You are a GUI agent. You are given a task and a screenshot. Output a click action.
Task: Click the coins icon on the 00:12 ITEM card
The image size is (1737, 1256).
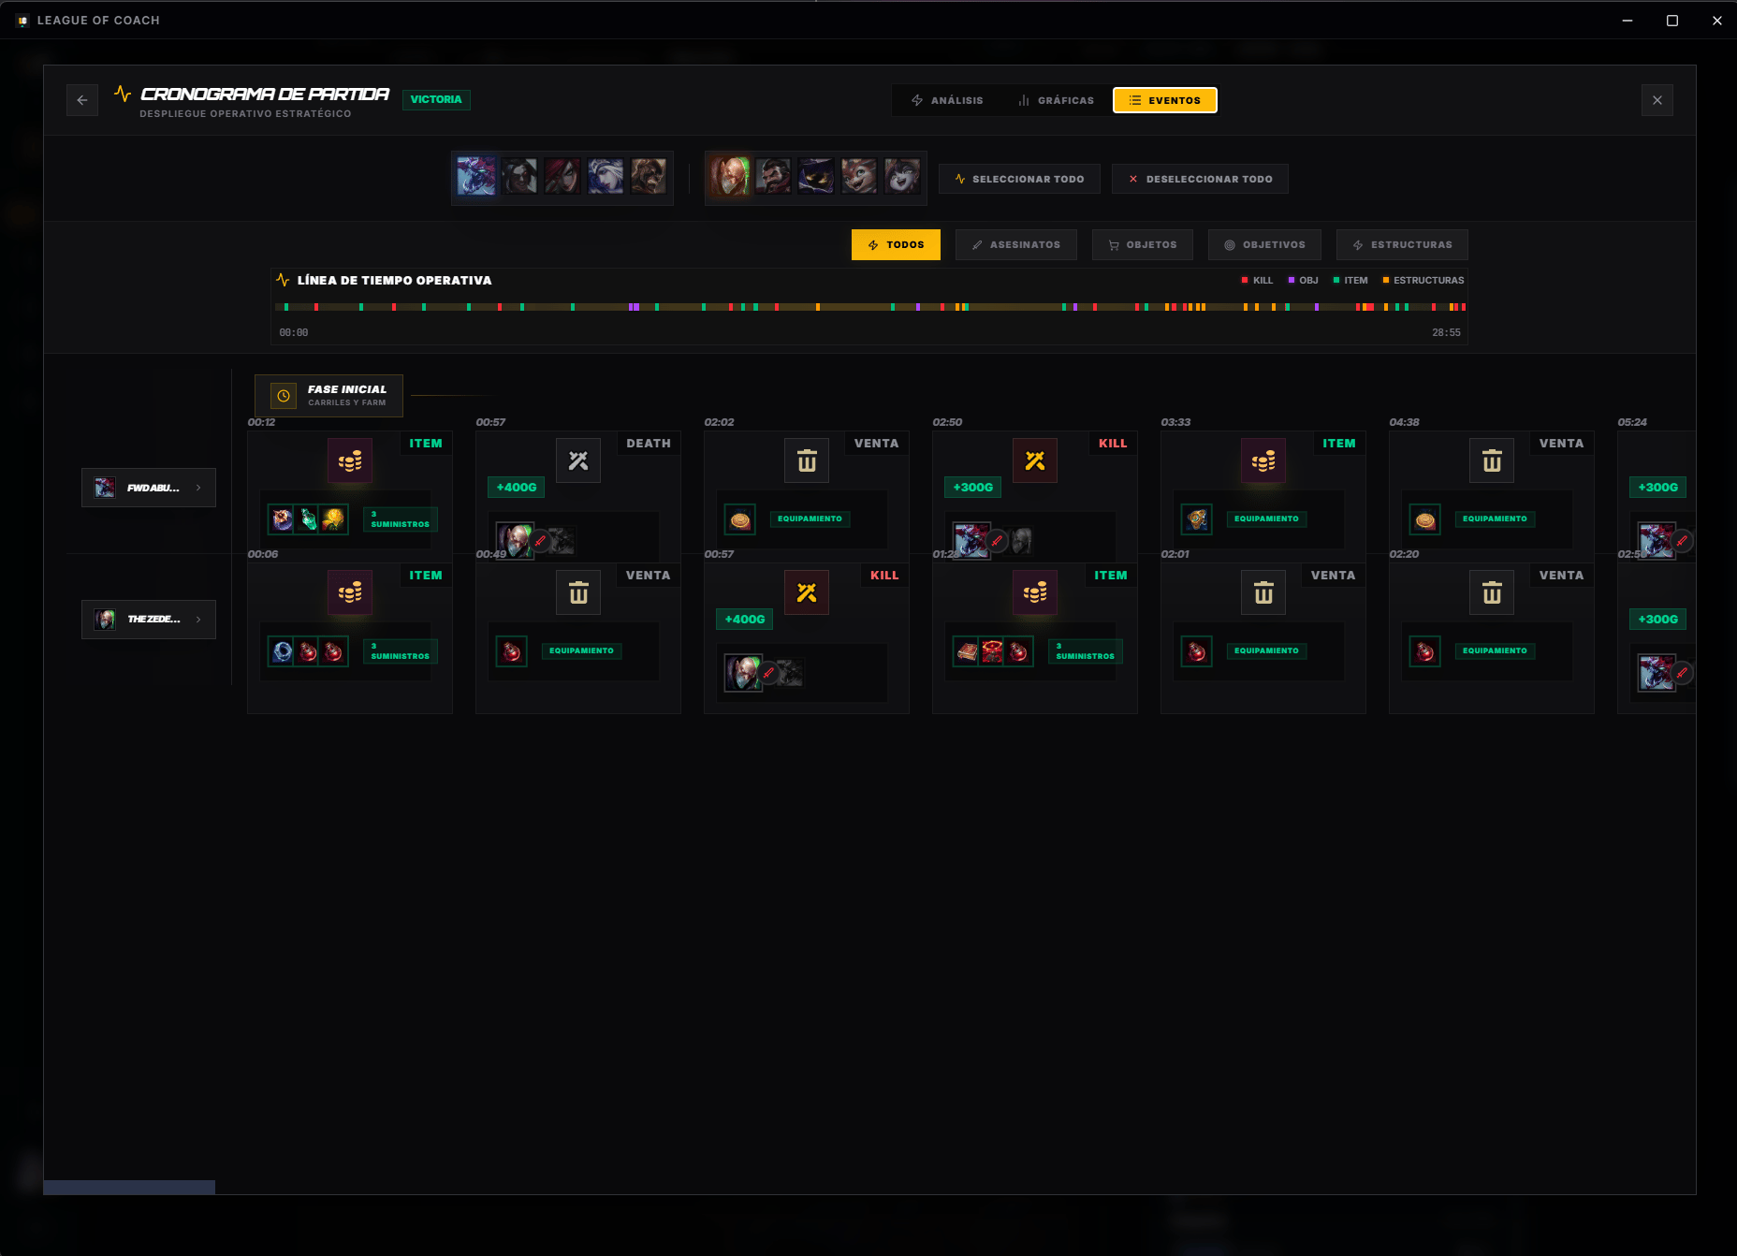click(x=350, y=460)
